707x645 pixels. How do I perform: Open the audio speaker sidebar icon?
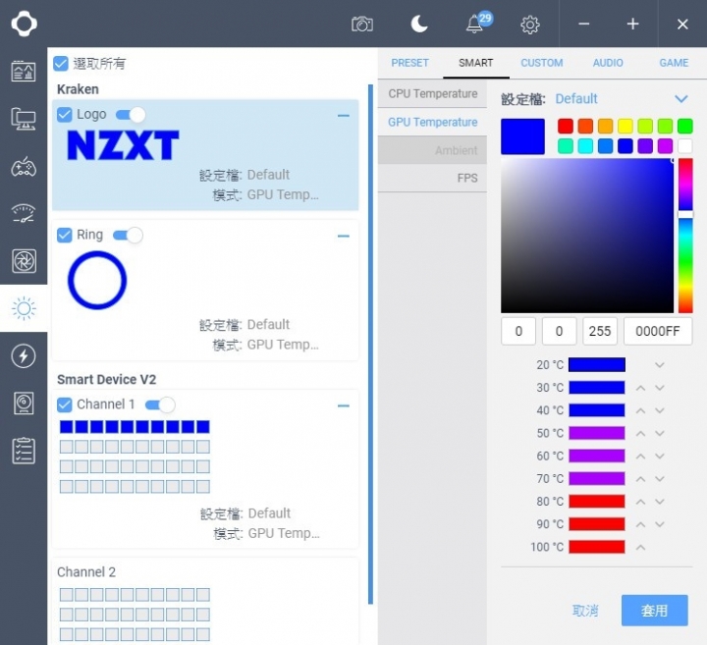coord(24,403)
